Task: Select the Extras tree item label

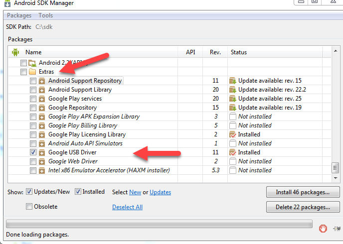Action: click(46, 72)
